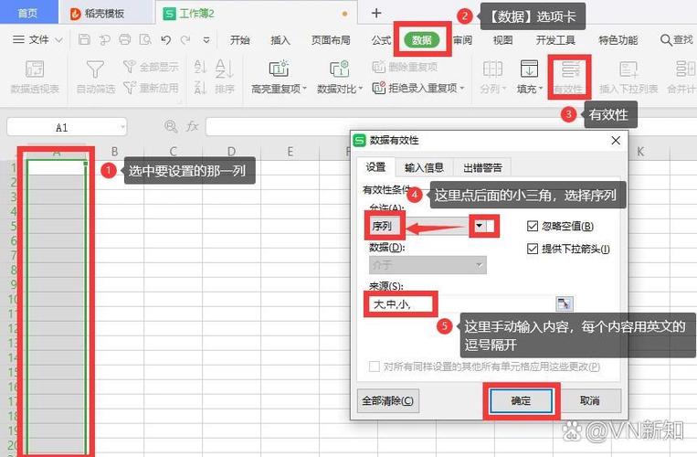Click the 全部清除(C) clear all button
The height and width of the screenshot is (457, 697).
(x=387, y=400)
